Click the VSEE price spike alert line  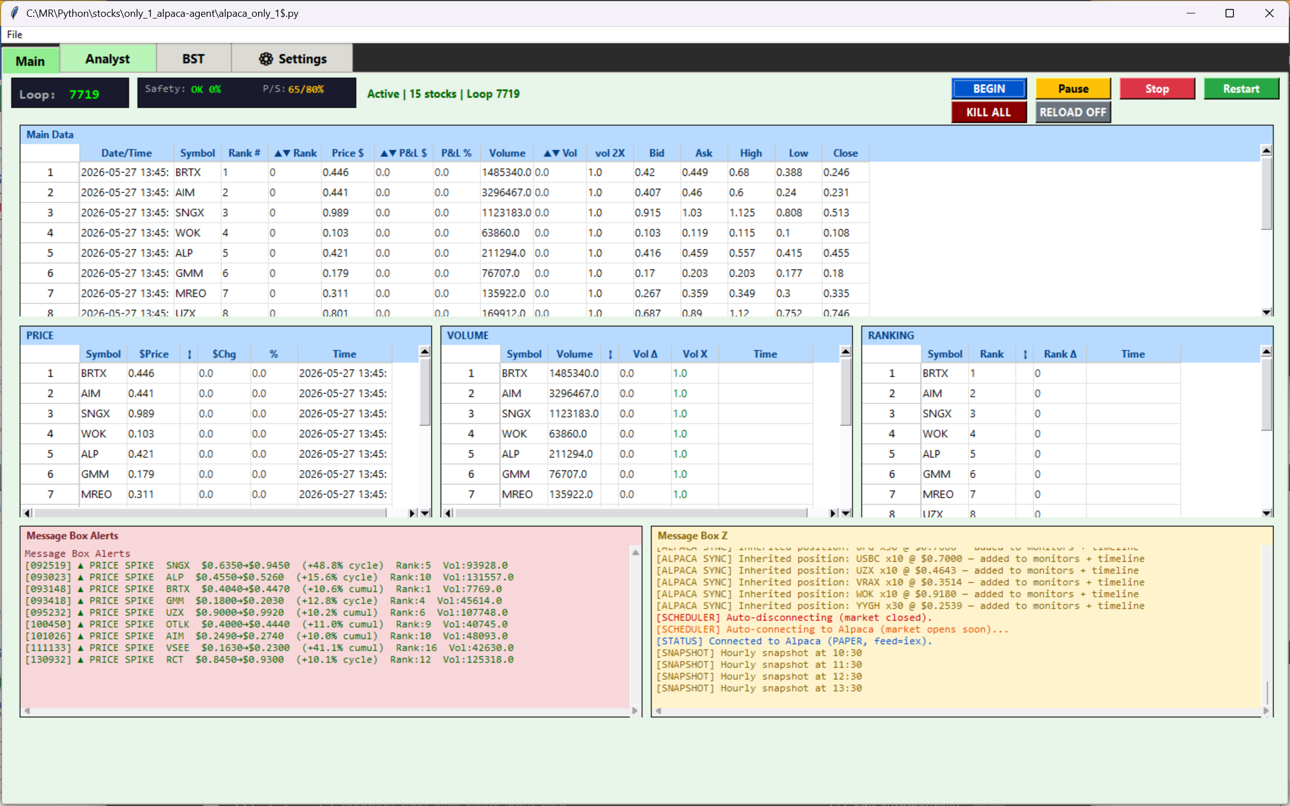tap(269, 648)
